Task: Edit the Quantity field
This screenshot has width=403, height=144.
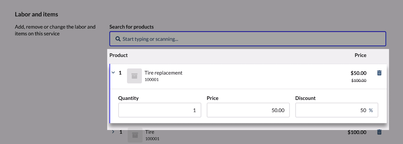Action: [x=160, y=110]
